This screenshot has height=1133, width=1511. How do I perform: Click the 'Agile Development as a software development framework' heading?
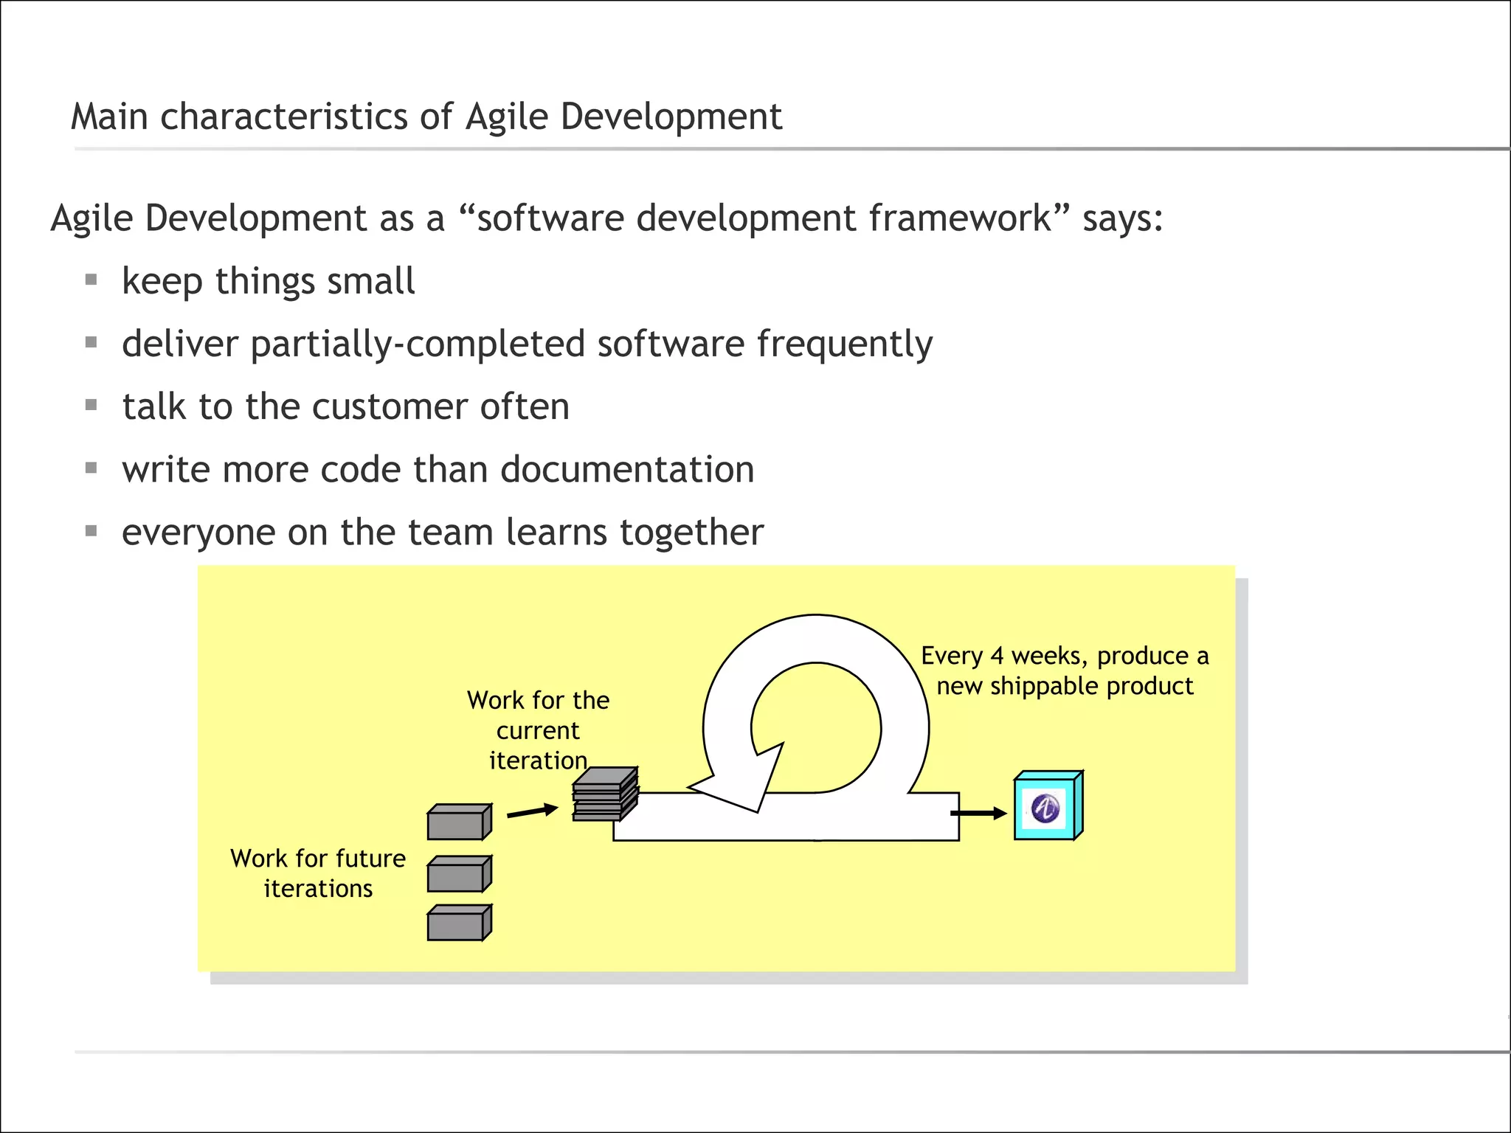[x=606, y=218]
